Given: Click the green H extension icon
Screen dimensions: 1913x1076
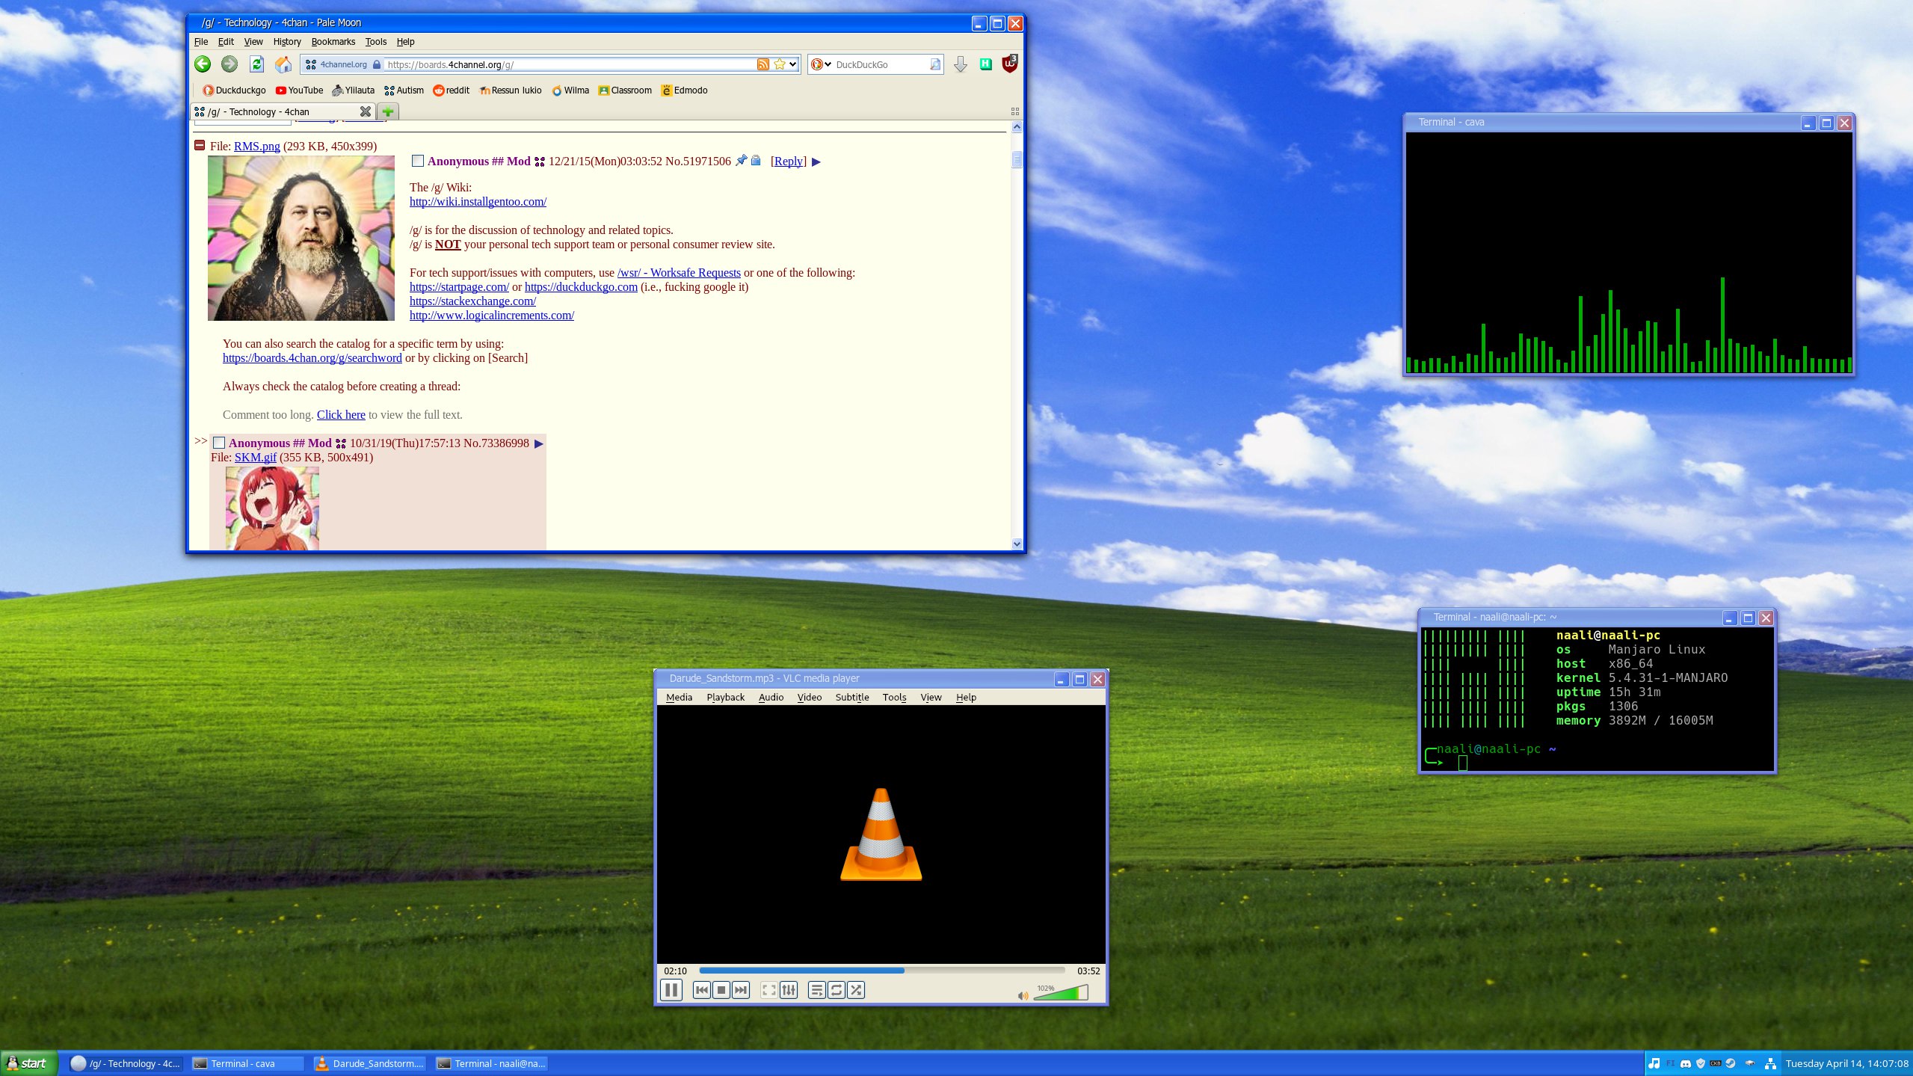Looking at the screenshot, I should (x=985, y=64).
